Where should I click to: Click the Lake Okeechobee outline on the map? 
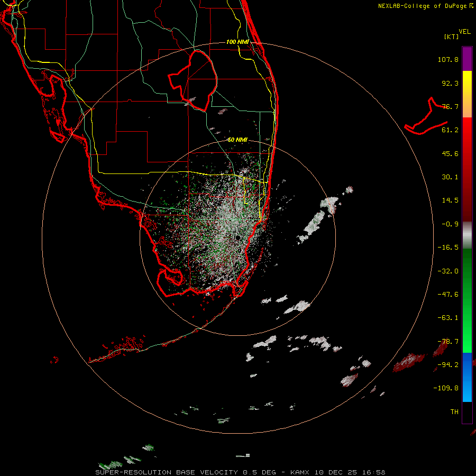(193, 80)
